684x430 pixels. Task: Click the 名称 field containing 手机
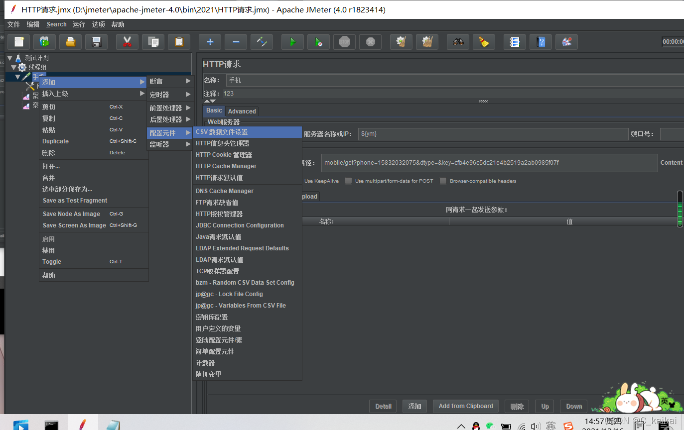coord(455,80)
